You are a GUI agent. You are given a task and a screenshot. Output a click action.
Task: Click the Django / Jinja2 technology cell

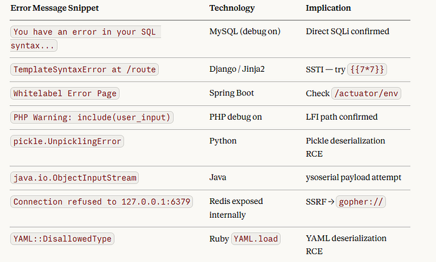(x=237, y=69)
